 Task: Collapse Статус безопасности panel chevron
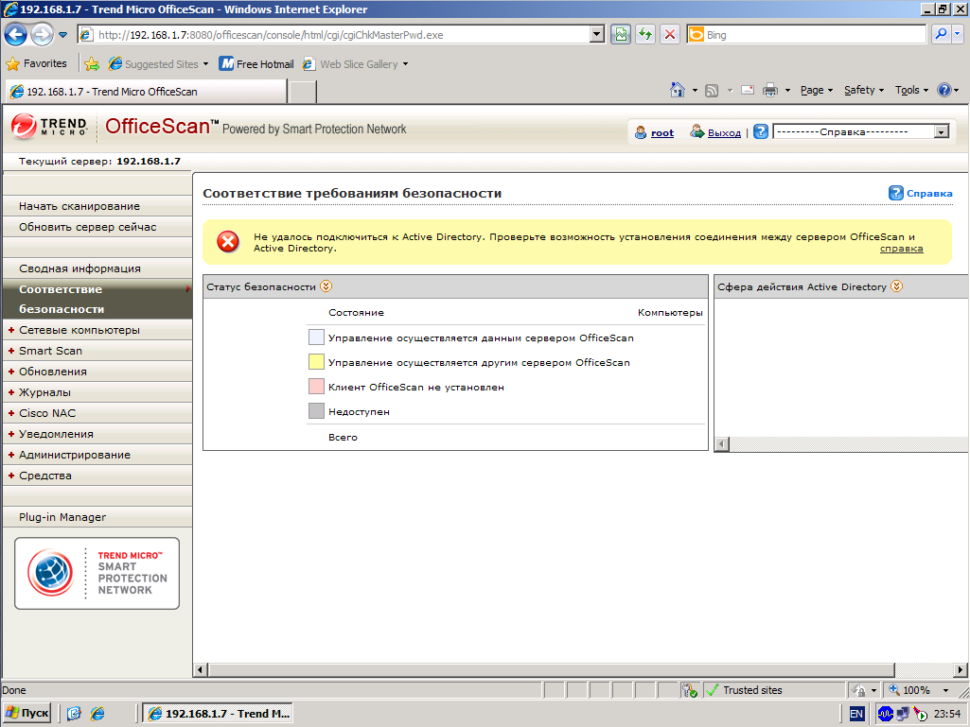coord(326,286)
